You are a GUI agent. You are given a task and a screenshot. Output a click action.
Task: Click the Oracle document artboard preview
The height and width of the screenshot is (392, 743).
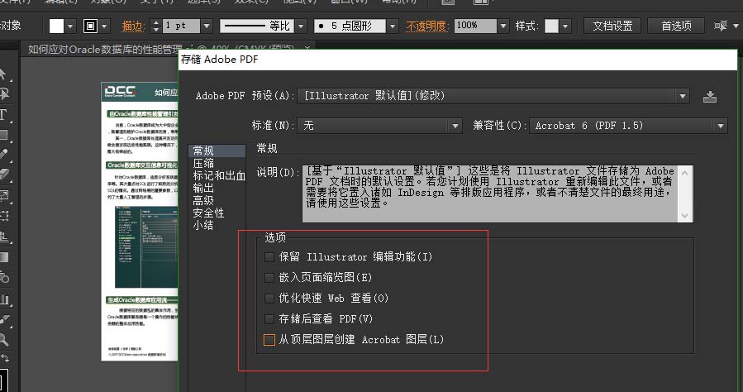[x=140, y=221]
